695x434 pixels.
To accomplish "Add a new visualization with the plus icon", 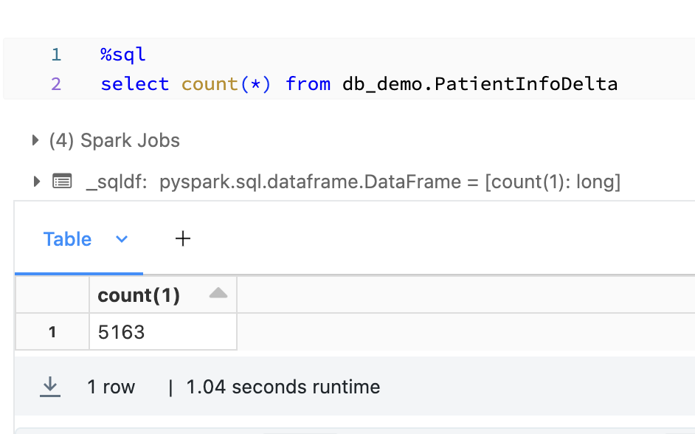I will pyautogui.click(x=183, y=239).
